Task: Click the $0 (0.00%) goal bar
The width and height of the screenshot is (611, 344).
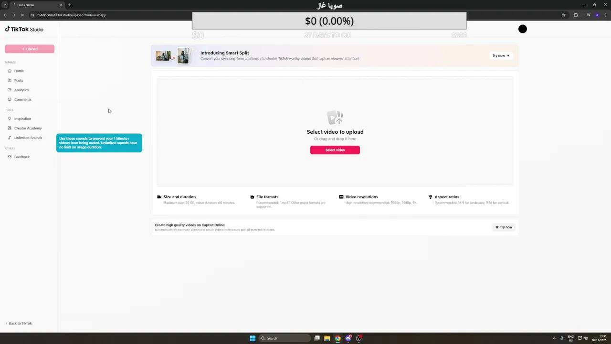Action: coord(329,21)
